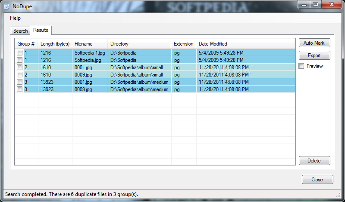Image resolution: width=345 pixels, height=202 pixels.
Task: Select filename Softpedia 1.jpg
Action: point(90,53)
